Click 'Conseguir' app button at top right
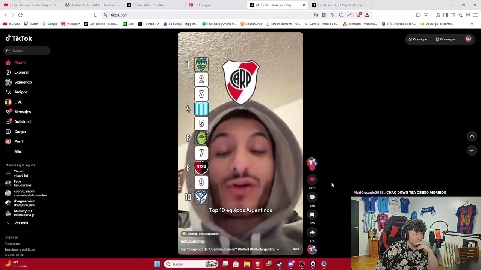The height and width of the screenshot is (270, 481). pos(447,39)
